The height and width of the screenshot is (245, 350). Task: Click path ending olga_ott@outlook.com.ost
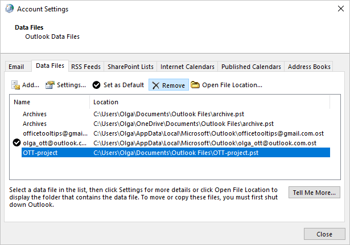point(205,143)
